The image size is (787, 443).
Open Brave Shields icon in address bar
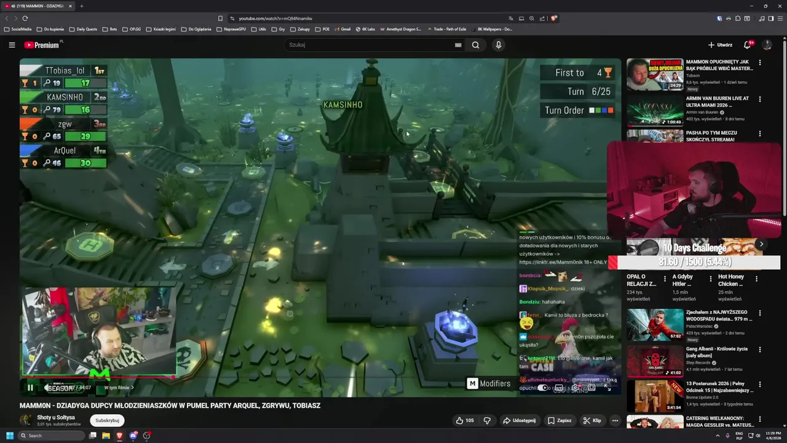[x=554, y=18]
